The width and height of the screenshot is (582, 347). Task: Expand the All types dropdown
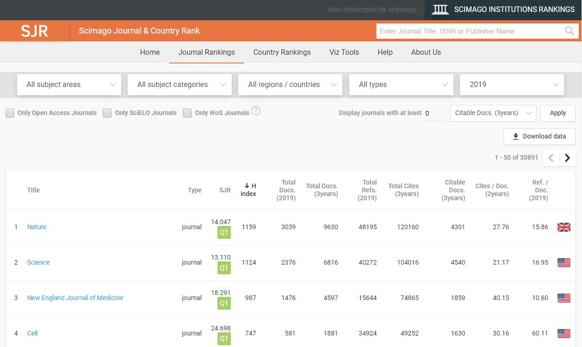[x=401, y=85]
